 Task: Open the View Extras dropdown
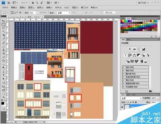click(x=15, y=3)
